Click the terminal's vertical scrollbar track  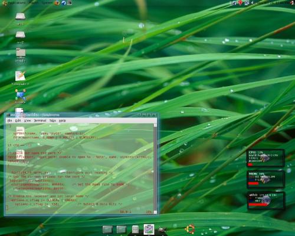(x=155, y=169)
